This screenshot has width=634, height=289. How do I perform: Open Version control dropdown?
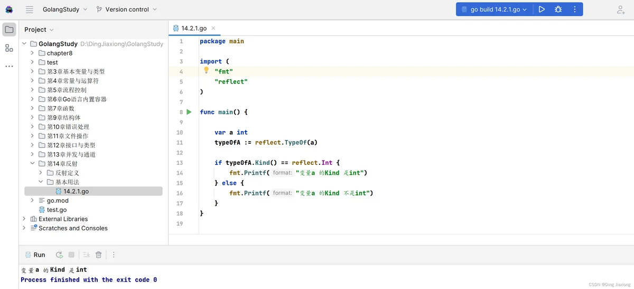(x=127, y=10)
